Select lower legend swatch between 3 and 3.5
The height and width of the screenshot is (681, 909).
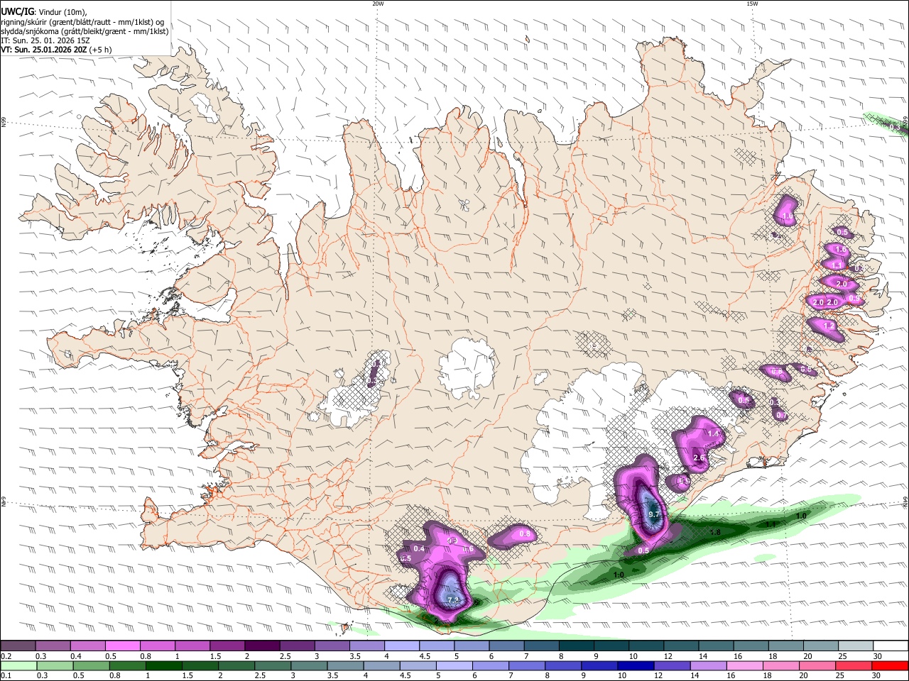pyautogui.click(x=309, y=665)
